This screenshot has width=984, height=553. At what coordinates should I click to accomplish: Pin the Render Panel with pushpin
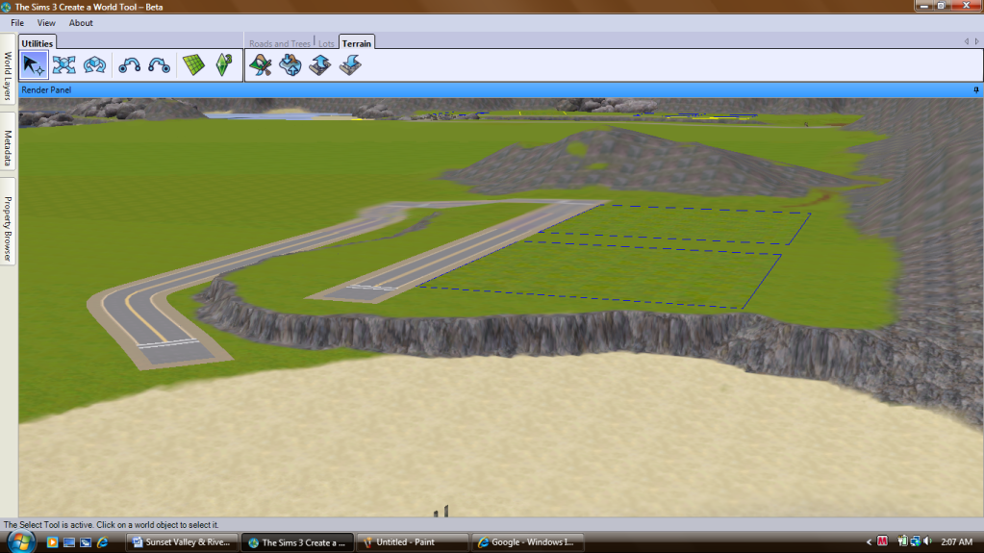(976, 89)
